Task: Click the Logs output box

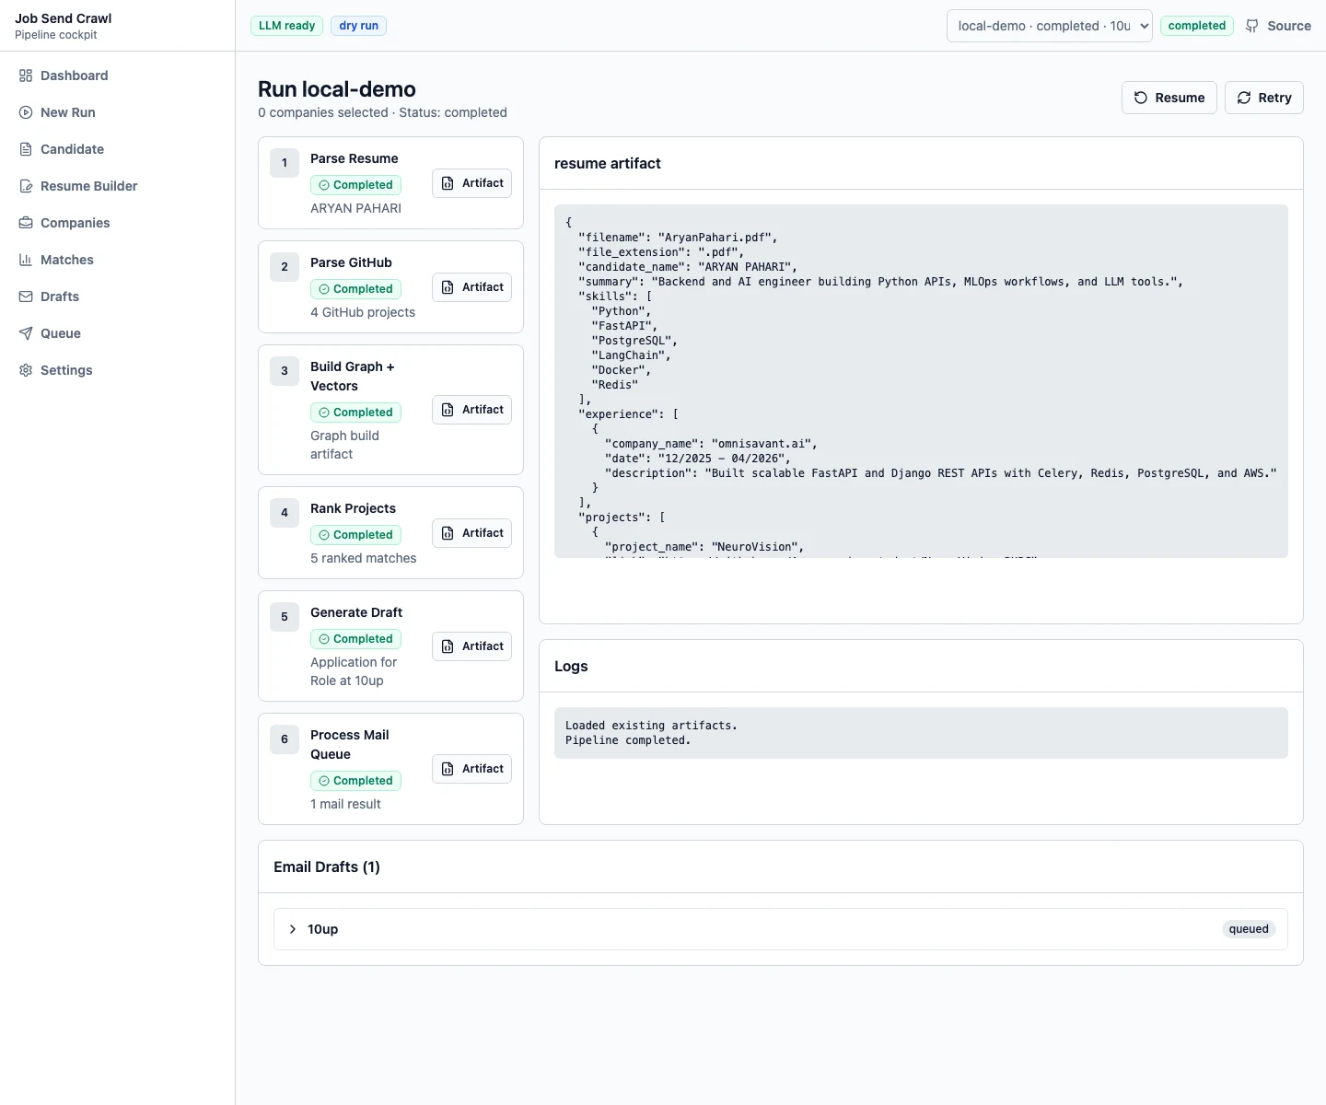Action: 921,733
